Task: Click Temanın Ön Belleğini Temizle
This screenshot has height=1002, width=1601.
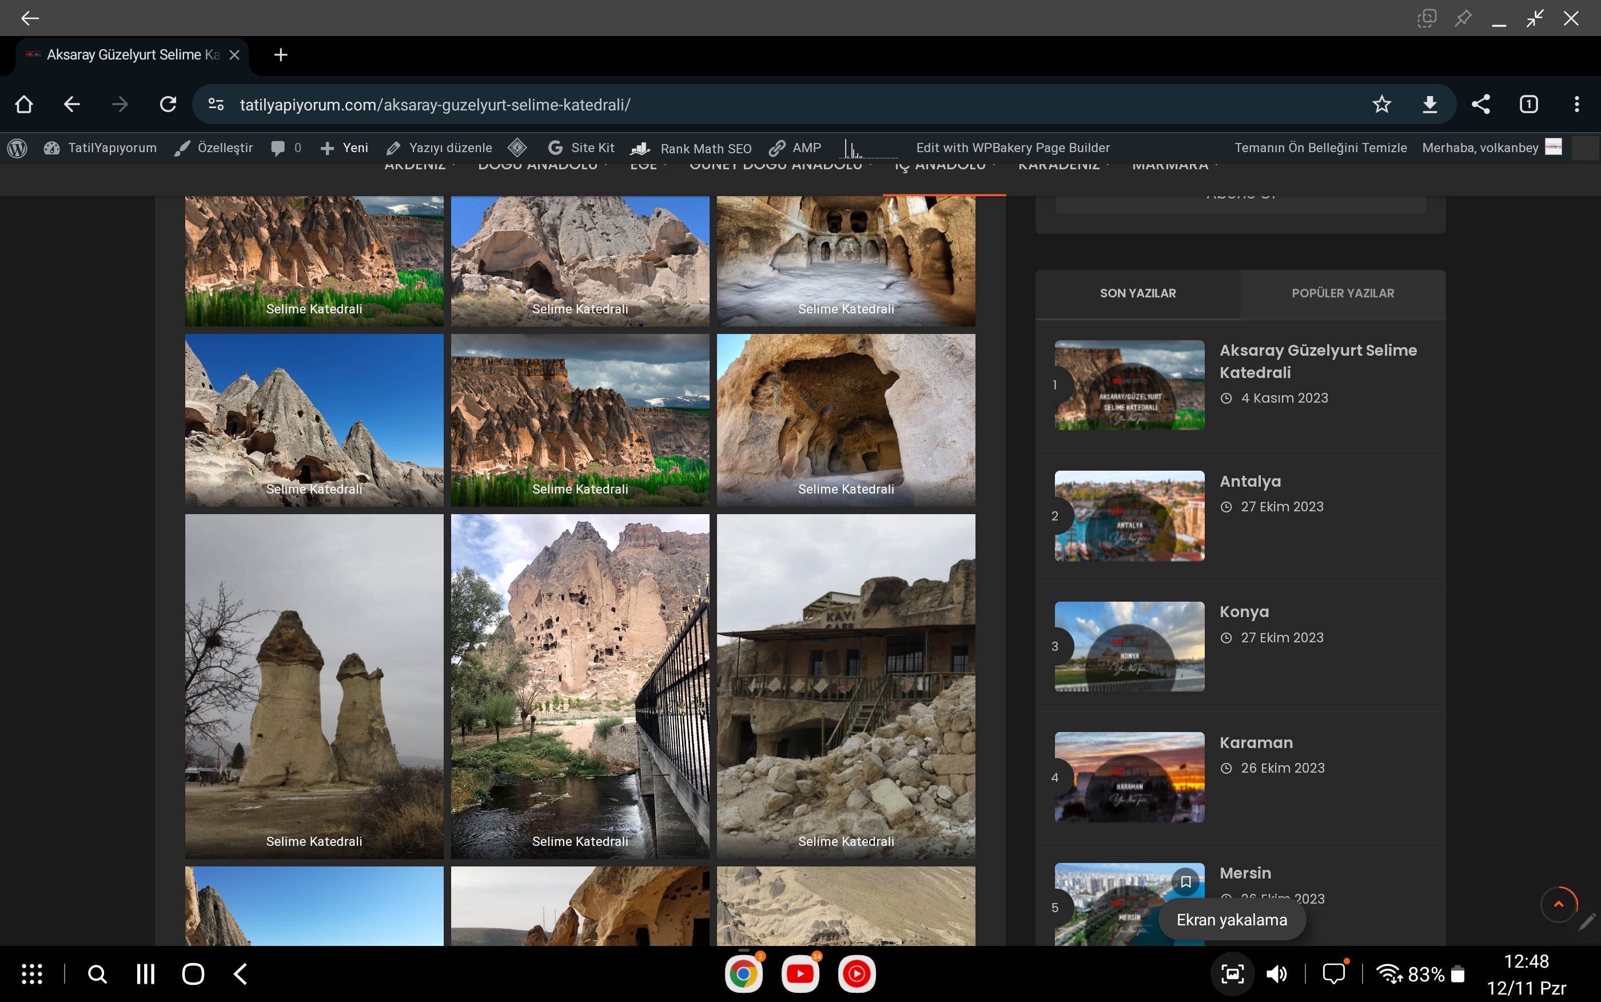Action: [1320, 148]
